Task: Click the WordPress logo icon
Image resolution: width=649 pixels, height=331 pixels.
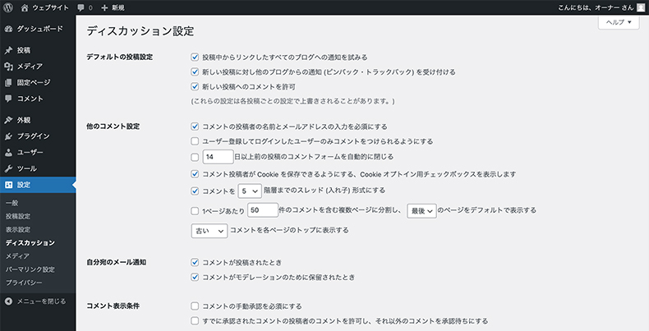Action: point(8,7)
